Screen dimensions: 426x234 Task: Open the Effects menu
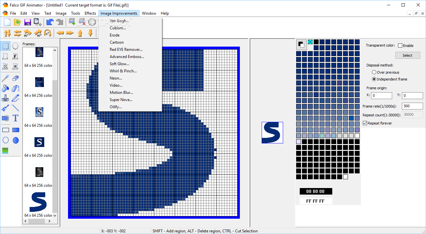(x=90, y=13)
